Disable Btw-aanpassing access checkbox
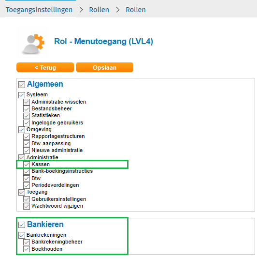 click(x=27, y=144)
